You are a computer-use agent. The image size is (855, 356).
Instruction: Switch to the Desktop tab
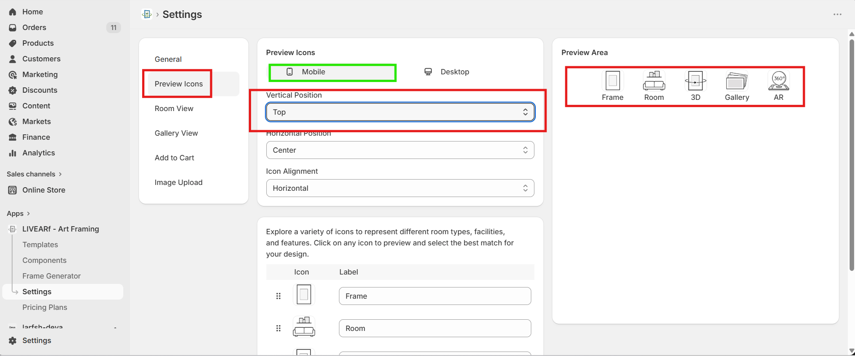(447, 72)
